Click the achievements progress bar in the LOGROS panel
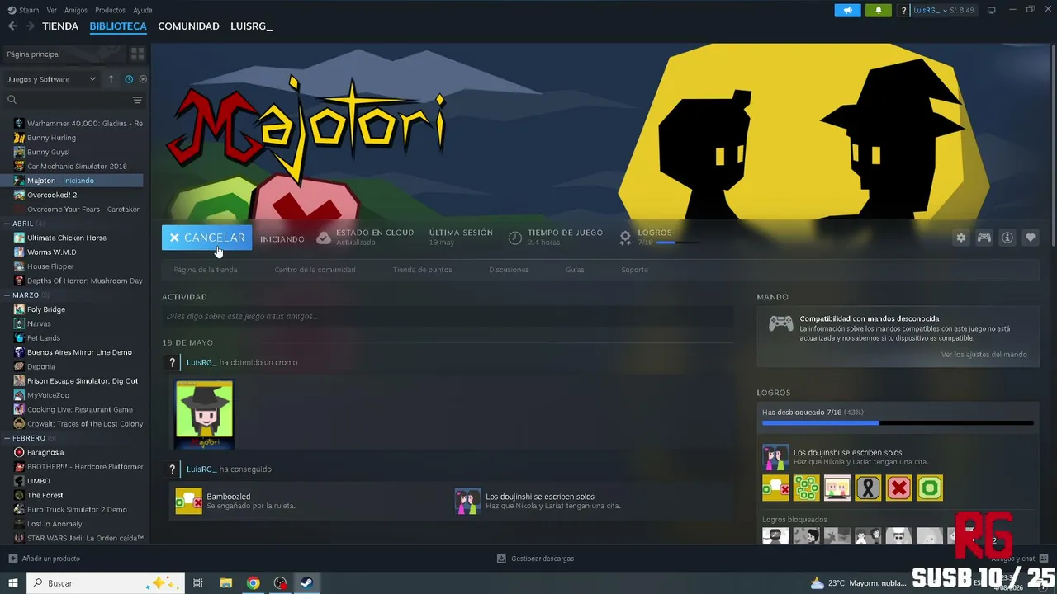1057x594 pixels. coord(898,422)
